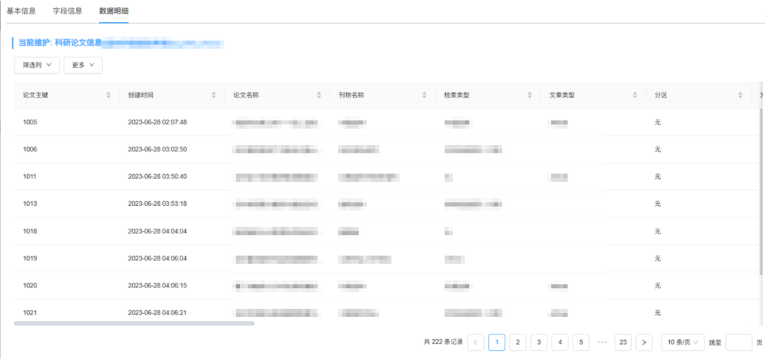Click 无 in the row 1013 分区 cell
Image resolution: width=766 pixels, height=362 pixels.
pyautogui.click(x=657, y=203)
